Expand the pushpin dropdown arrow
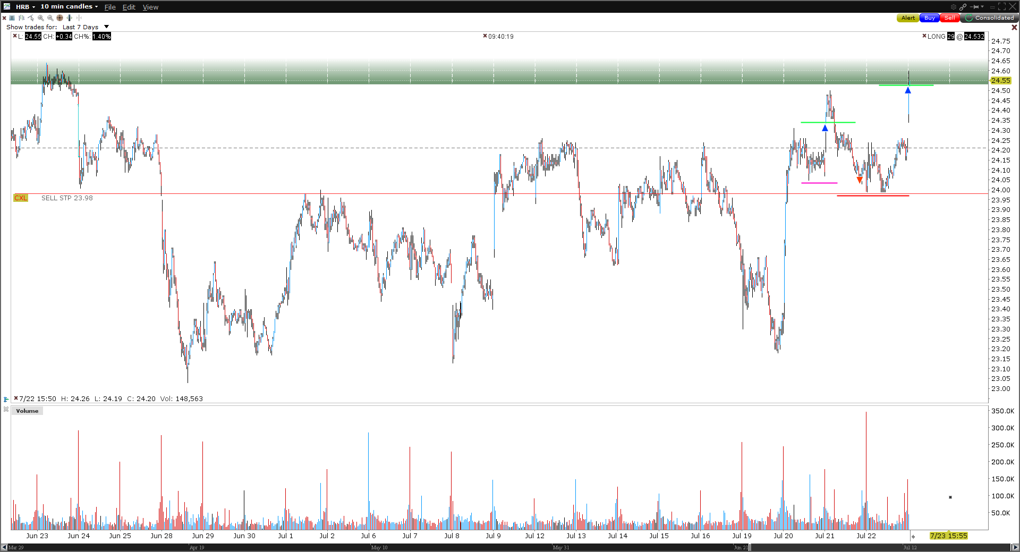The height and width of the screenshot is (552, 1020). pyautogui.click(x=982, y=7)
